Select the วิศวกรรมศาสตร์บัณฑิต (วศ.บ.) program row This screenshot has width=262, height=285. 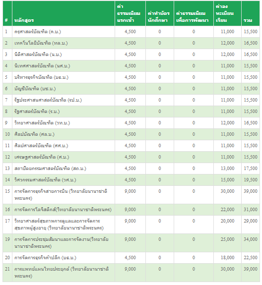click(131, 180)
